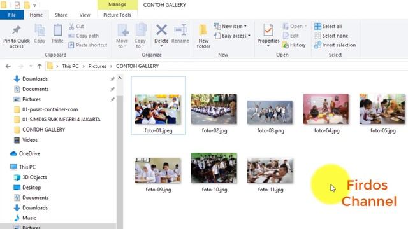Show file History
408x229 pixels.
coord(294,45)
